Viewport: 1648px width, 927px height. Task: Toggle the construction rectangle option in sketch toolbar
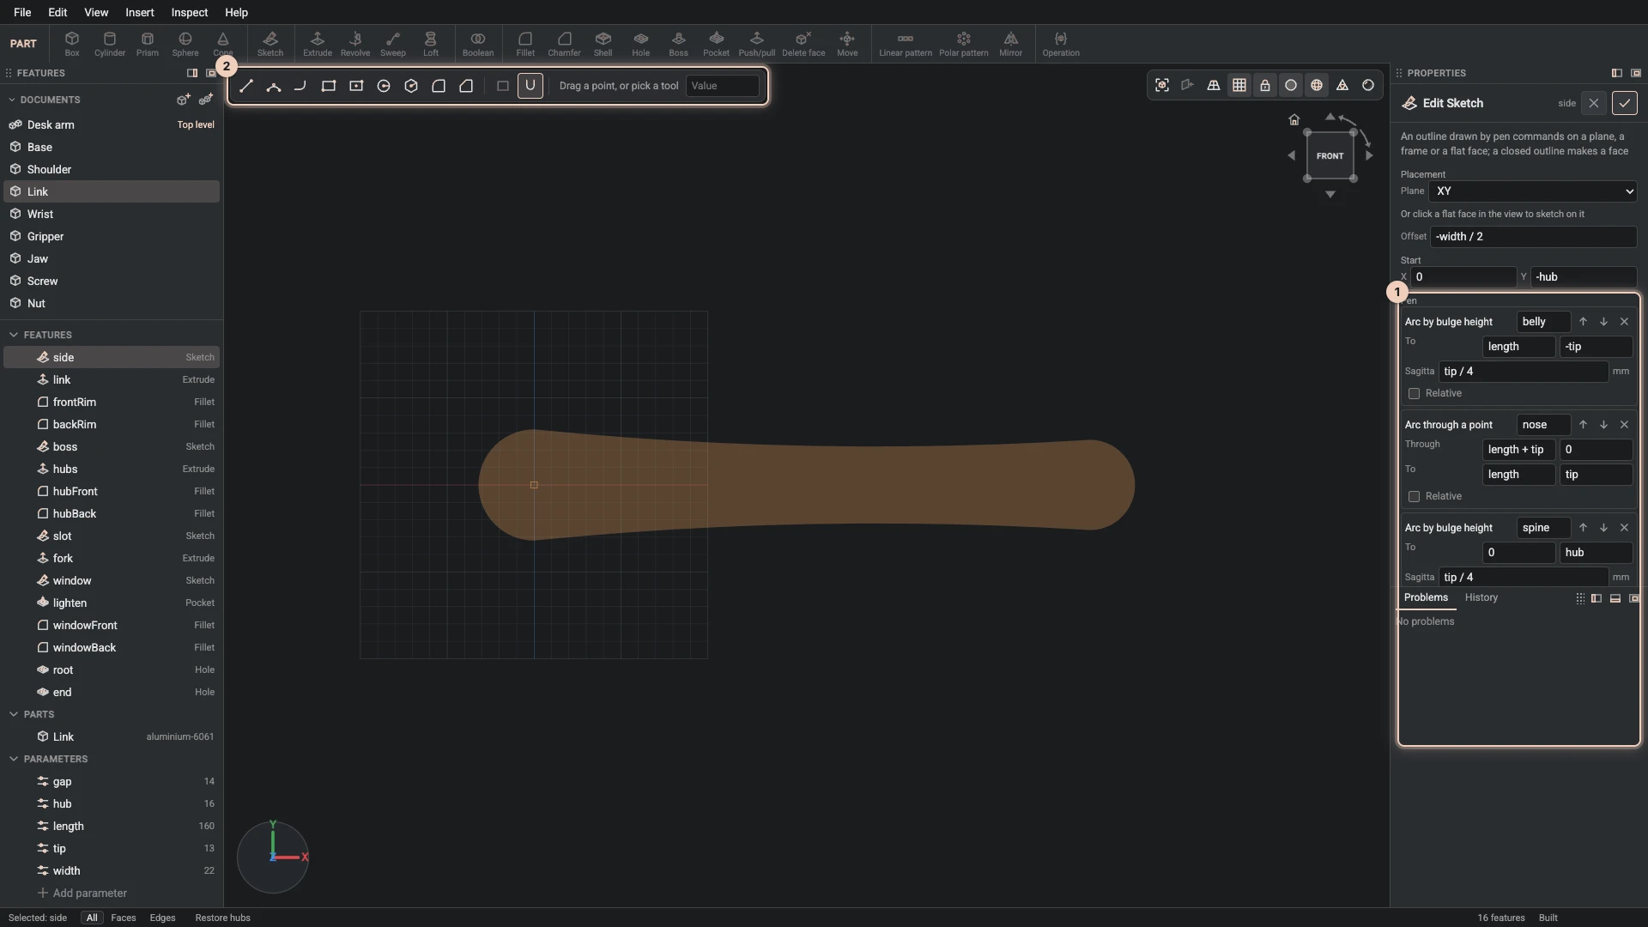click(x=503, y=86)
